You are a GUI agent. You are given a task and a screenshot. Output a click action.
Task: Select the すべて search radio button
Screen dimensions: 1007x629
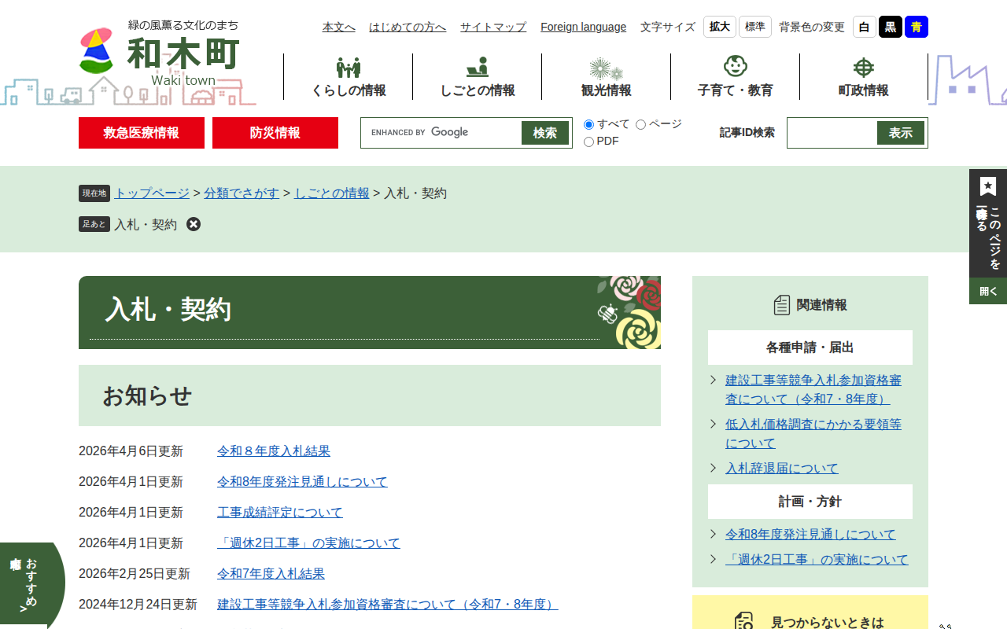[588, 124]
